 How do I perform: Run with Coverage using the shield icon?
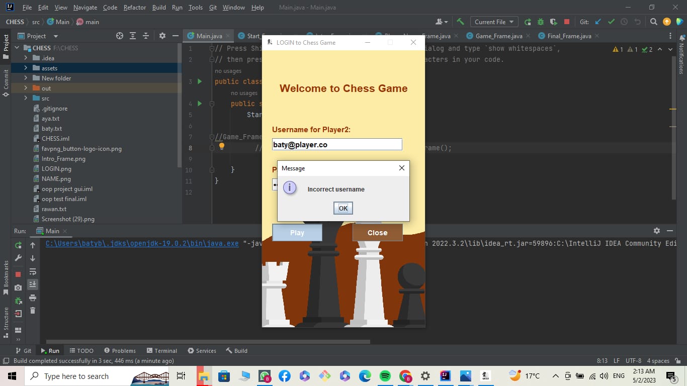[x=553, y=22]
